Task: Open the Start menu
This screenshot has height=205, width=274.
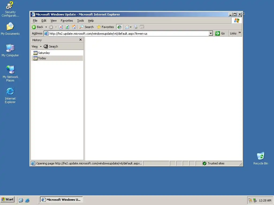Action: coord(7,199)
